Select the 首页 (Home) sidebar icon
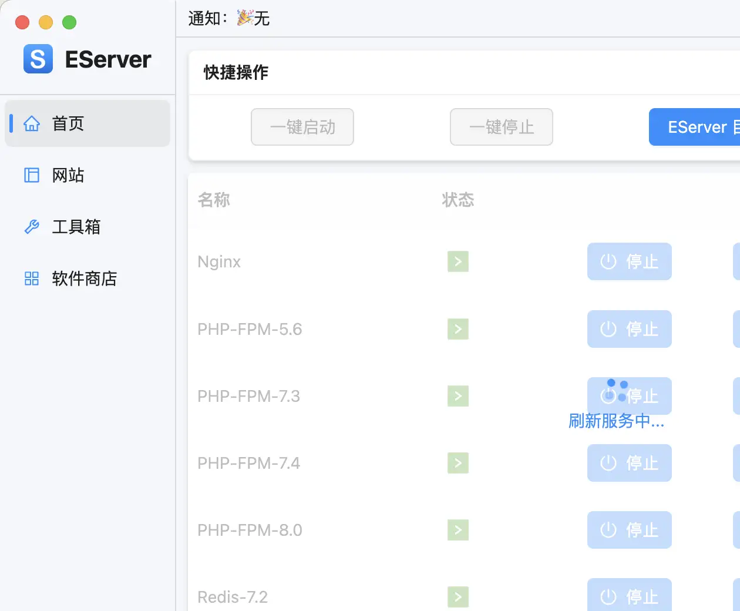The height and width of the screenshot is (611, 740). tap(32, 123)
